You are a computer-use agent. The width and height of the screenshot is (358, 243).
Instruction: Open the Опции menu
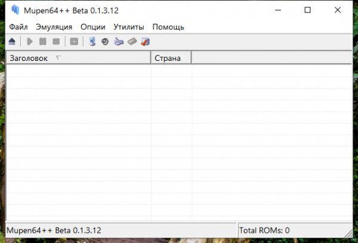click(x=92, y=27)
